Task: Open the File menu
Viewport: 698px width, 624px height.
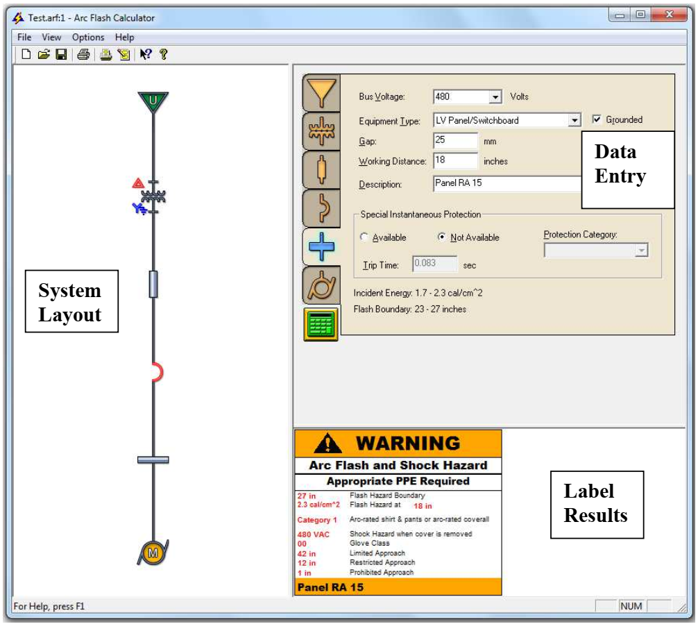Action: 24,37
